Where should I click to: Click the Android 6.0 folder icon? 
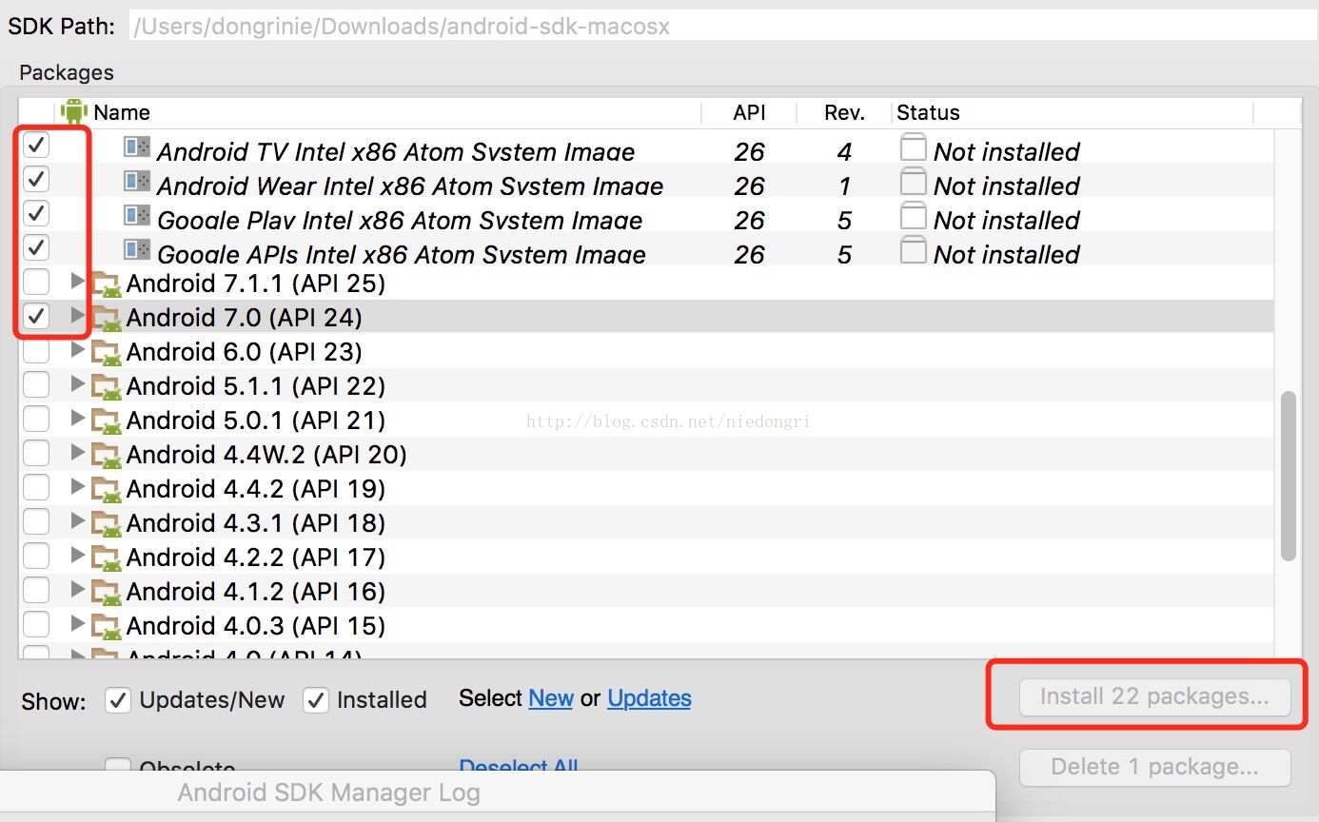(108, 353)
